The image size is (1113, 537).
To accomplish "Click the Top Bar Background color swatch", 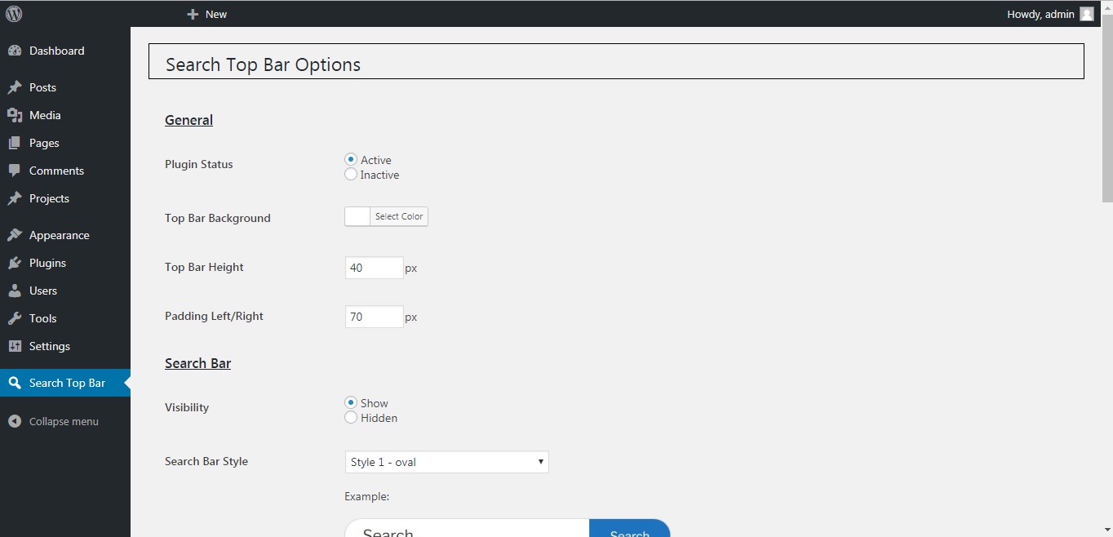I will [357, 216].
